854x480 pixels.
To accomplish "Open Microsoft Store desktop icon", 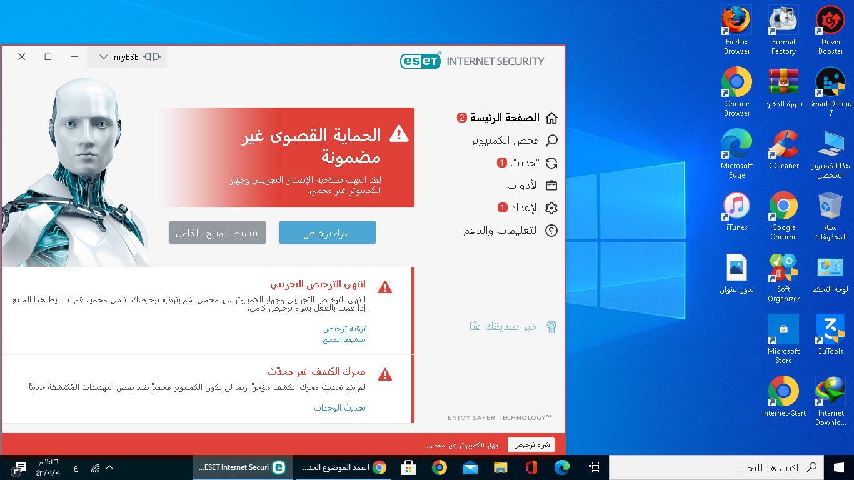I will tap(783, 339).
